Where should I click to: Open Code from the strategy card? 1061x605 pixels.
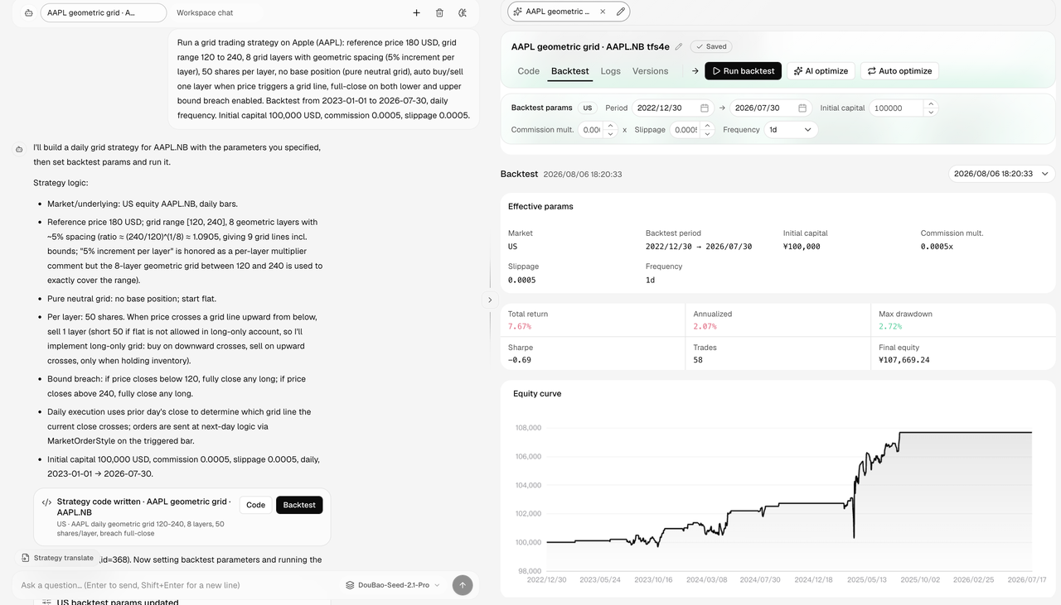pyautogui.click(x=255, y=505)
